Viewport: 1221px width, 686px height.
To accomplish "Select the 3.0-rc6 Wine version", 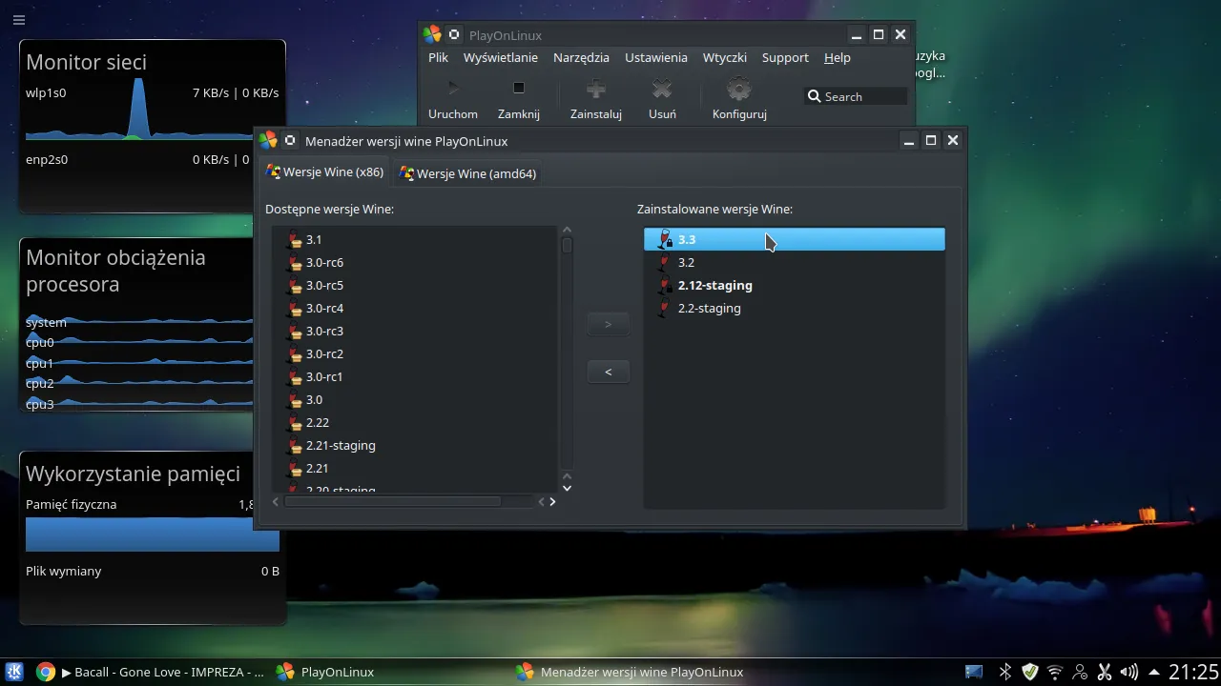I will 414,262.
